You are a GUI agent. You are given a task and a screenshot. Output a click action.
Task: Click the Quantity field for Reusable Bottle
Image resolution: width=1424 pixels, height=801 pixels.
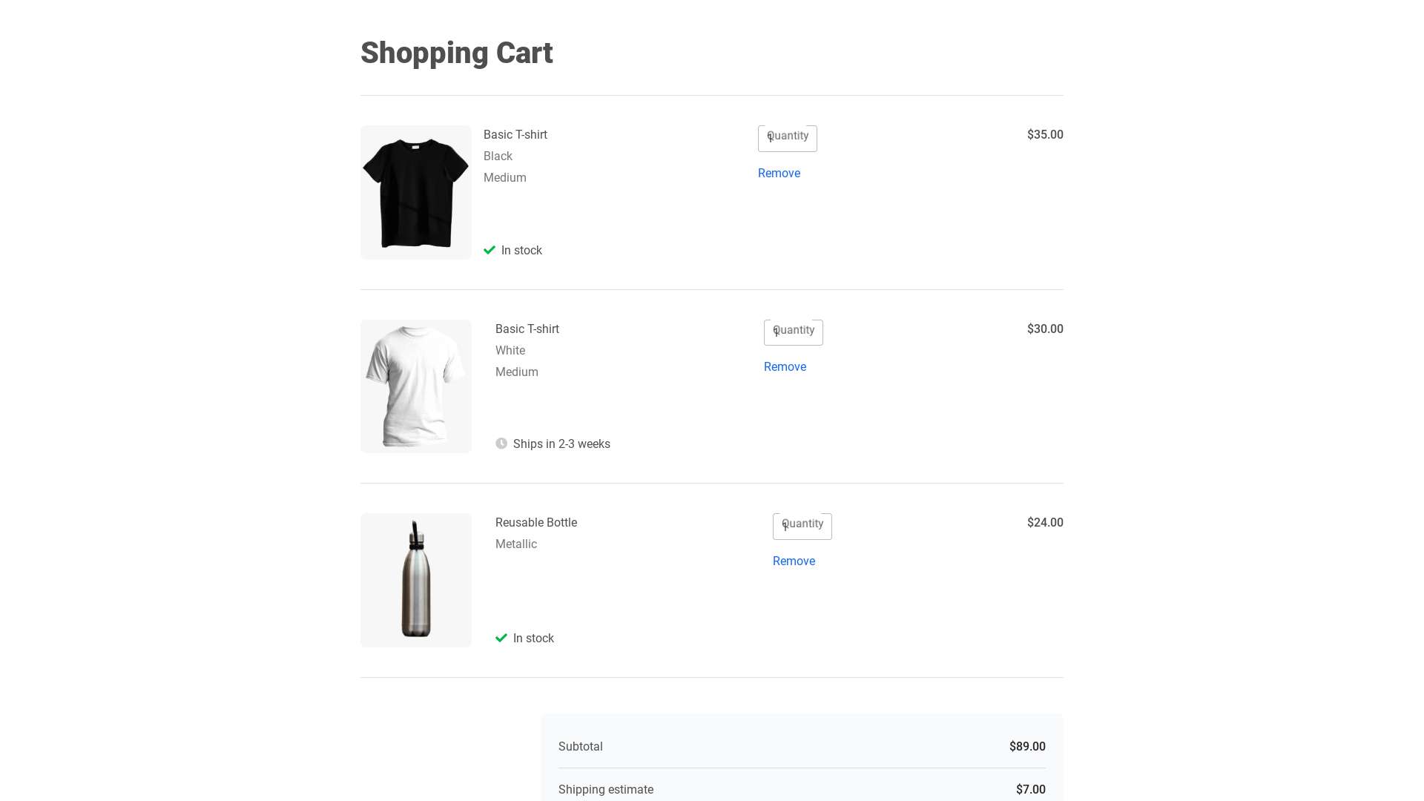tap(802, 527)
